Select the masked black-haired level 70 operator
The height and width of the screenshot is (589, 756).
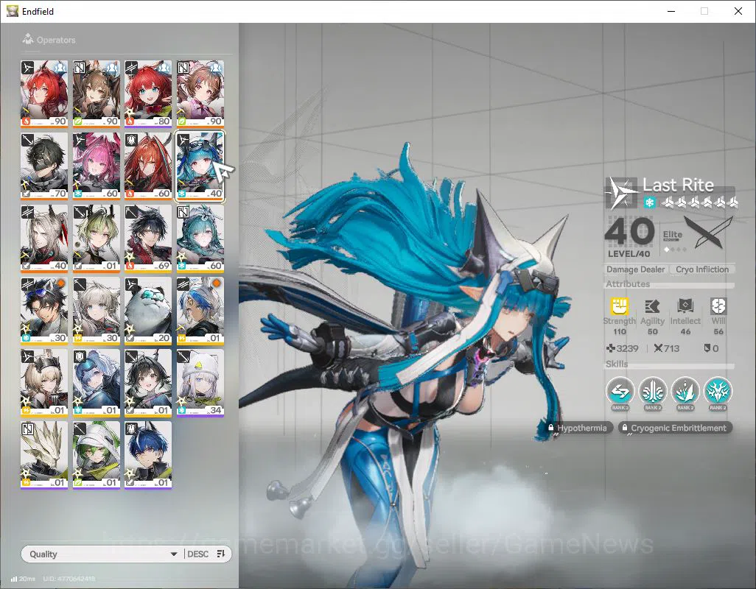click(x=44, y=166)
